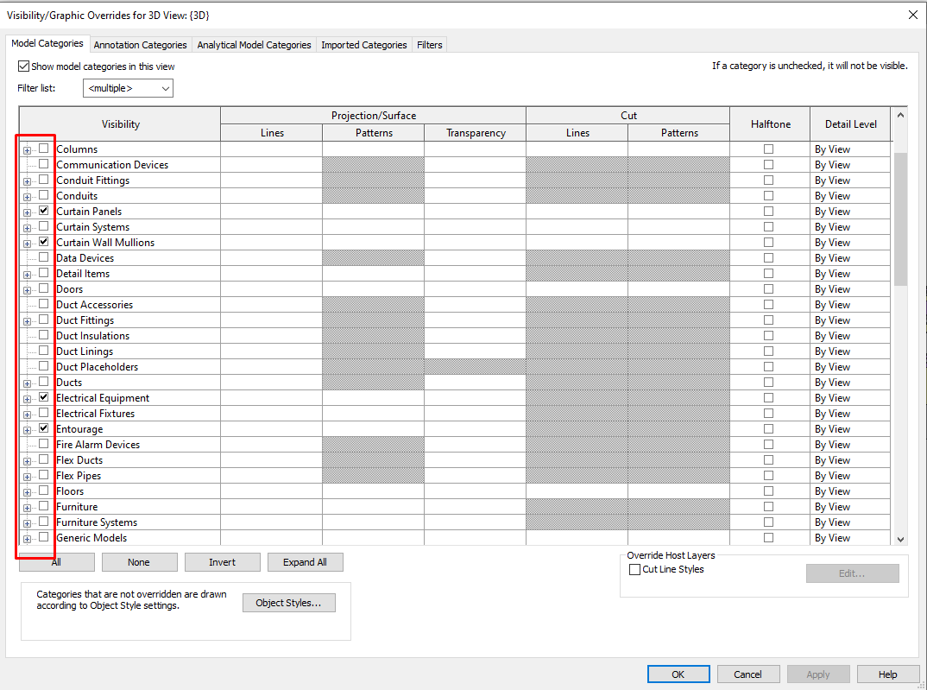The height and width of the screenshot is (690, 927).
Task: Check the Doors visibility checkbox
Action: click(44, 288)
